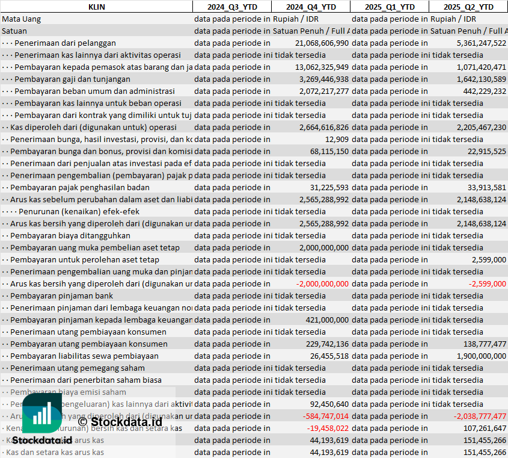Click Penerimaan dari penerbitan saham biasa label
Image resolution: width=508 pixels, height=458 pixels.
pyautogui.click(x=86, y=380)
